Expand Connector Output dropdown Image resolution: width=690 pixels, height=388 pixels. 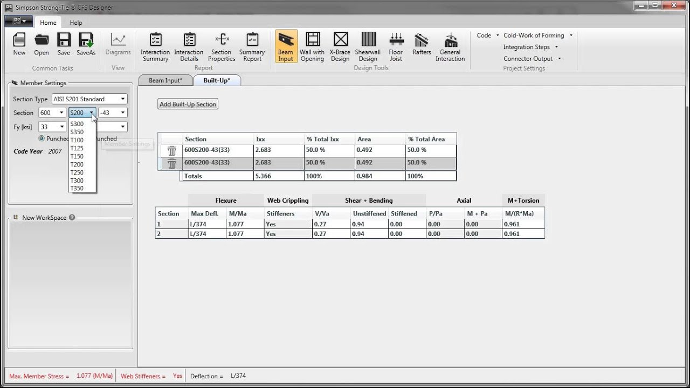click(533, 59)
